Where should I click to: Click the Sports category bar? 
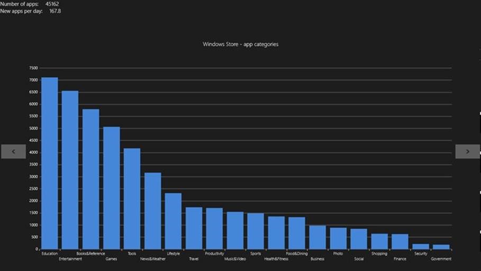click(x=256, y=231)
